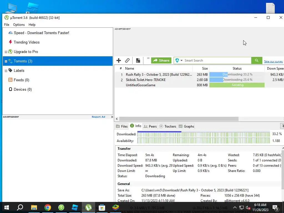The height and width of the screenshot is (213, 284).
Task: Switch to the Trackers tab
Action: point(168,126)
